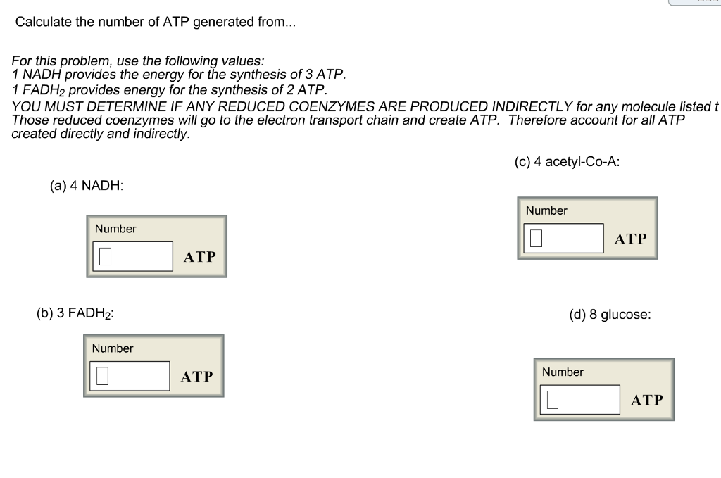Click the first small square icon in top toolbar

click(701, 1)
